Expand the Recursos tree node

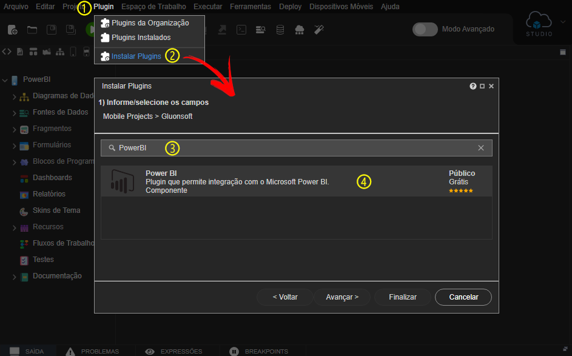click(x=14, y=228)
